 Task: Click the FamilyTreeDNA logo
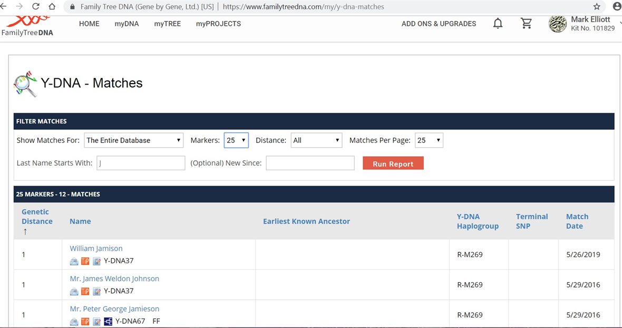pyautogui.click(x=27, y=26)
